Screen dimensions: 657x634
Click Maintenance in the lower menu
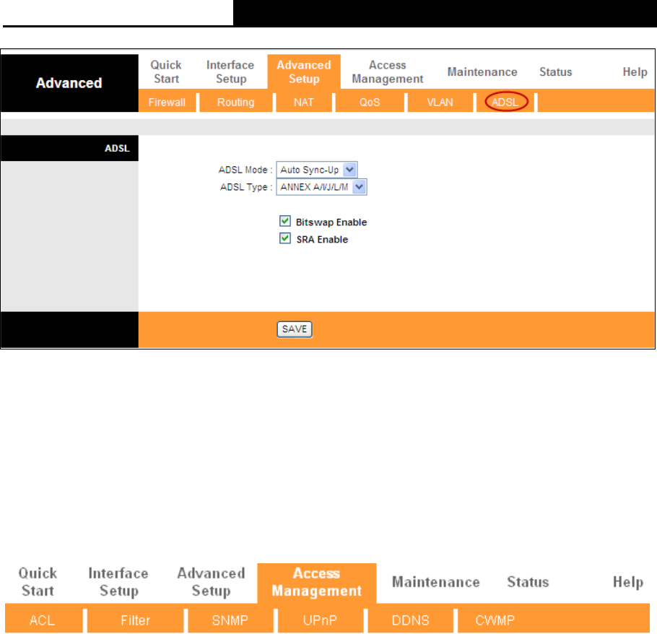(x=436, y=582)
